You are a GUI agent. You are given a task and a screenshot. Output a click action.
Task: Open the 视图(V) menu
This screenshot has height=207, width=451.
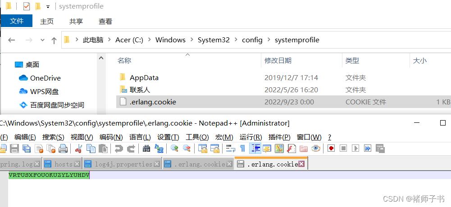[x=82, y=137]
